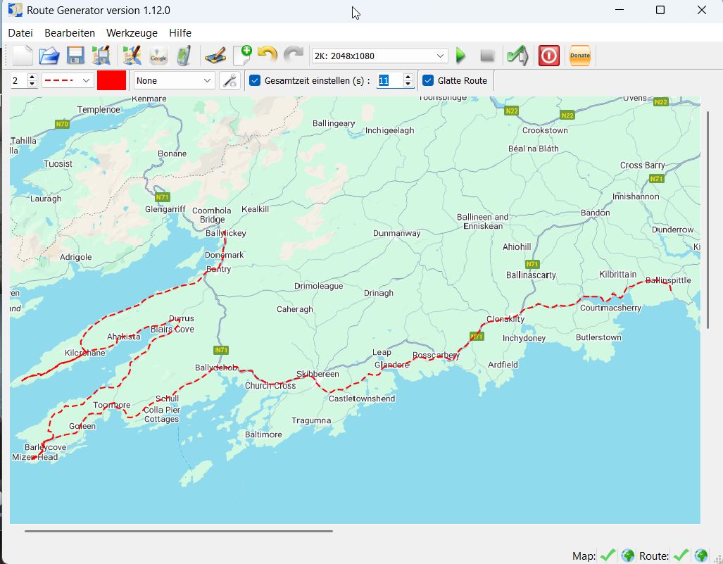Toggle the Gesamtzeit einstellen checkbox
The image size is (723, 564).
pos(255,81)
